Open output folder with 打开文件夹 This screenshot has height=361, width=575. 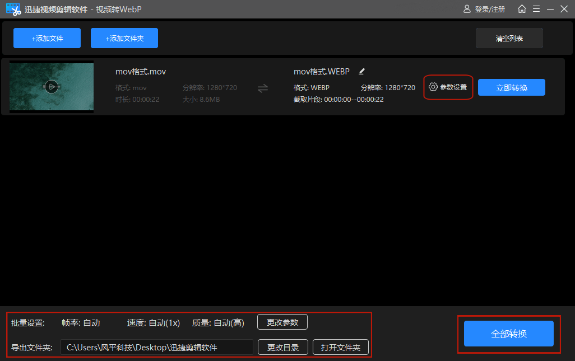341,347
